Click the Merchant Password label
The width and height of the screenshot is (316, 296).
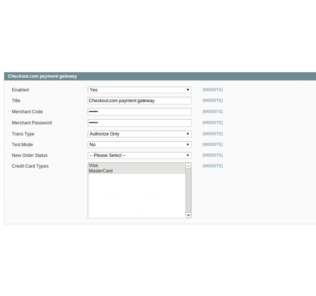pyautogui.click(x=32, y=123)
